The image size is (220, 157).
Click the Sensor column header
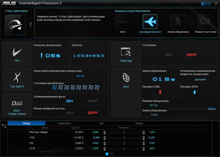(45, 128)
